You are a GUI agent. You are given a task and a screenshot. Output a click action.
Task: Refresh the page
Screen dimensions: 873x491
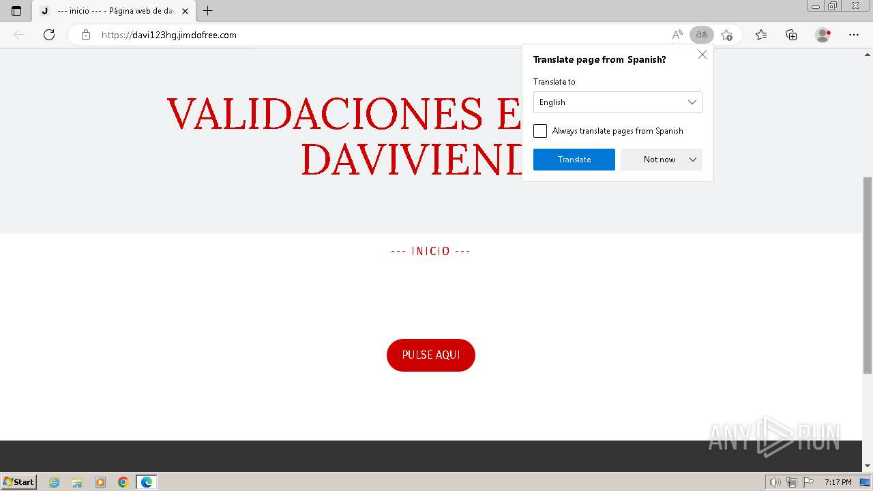tap(49, 35)
